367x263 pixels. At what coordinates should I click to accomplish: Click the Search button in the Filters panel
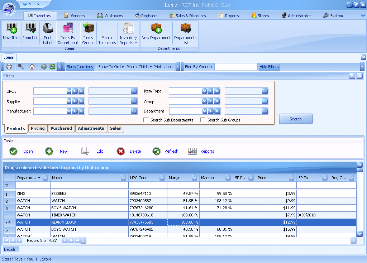tap(296, 119)
